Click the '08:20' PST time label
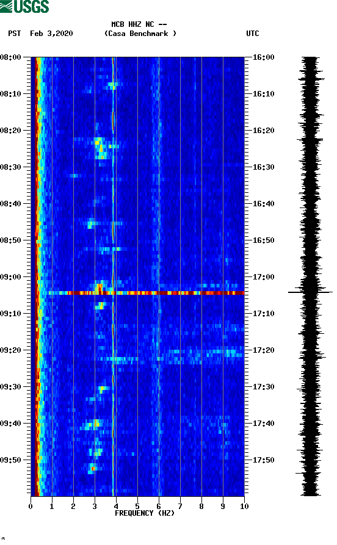The height and width of the screenshot is (545, 337). tap(11, 131)
